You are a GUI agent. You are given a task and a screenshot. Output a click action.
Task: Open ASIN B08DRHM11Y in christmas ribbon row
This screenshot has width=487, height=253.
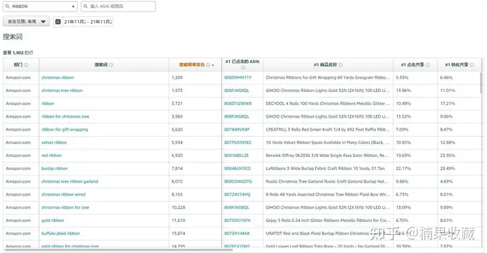(x=238, y=77)
